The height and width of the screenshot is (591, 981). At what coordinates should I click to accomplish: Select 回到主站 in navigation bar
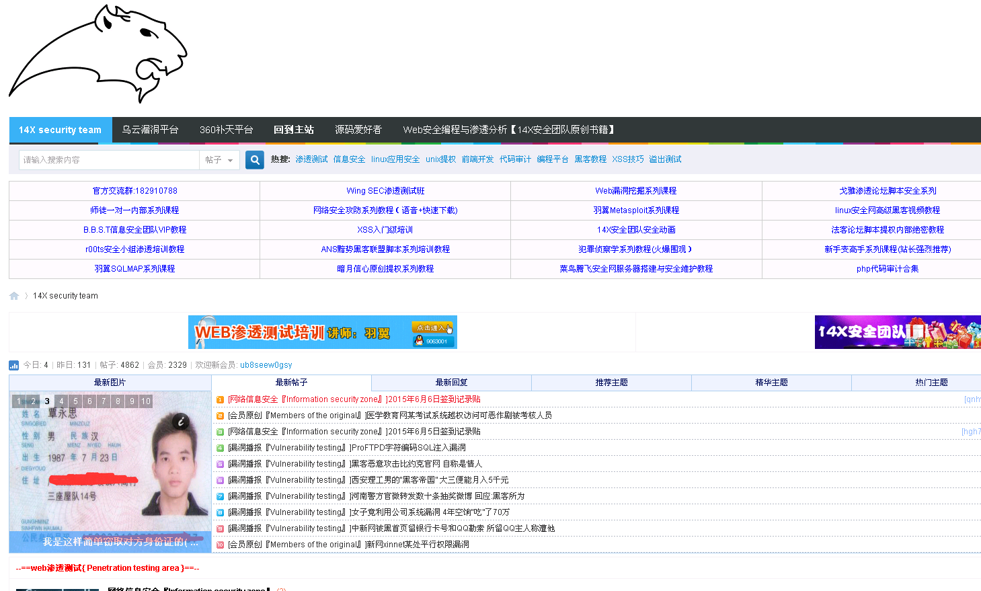click(294, 130)
